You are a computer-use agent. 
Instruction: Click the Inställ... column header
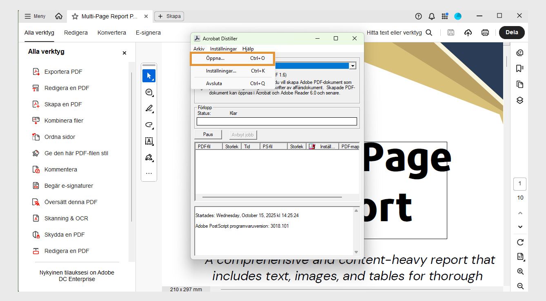(x=322, y=147)
